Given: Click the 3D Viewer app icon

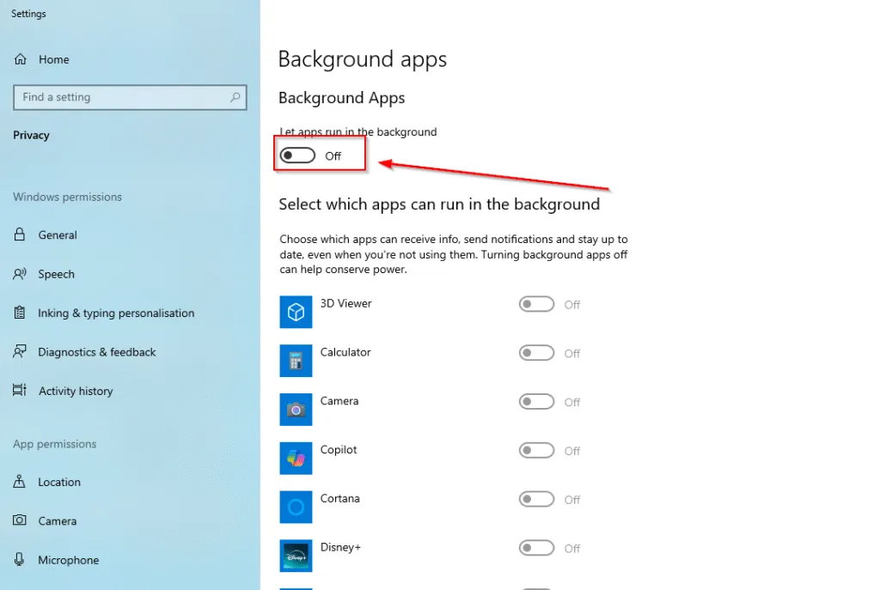Looking at the screenshot, I should pos(296,313).
